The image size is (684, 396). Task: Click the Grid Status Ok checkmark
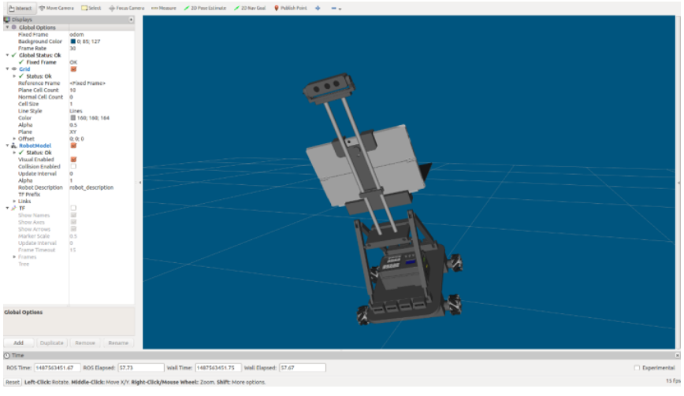coord(21,76)
